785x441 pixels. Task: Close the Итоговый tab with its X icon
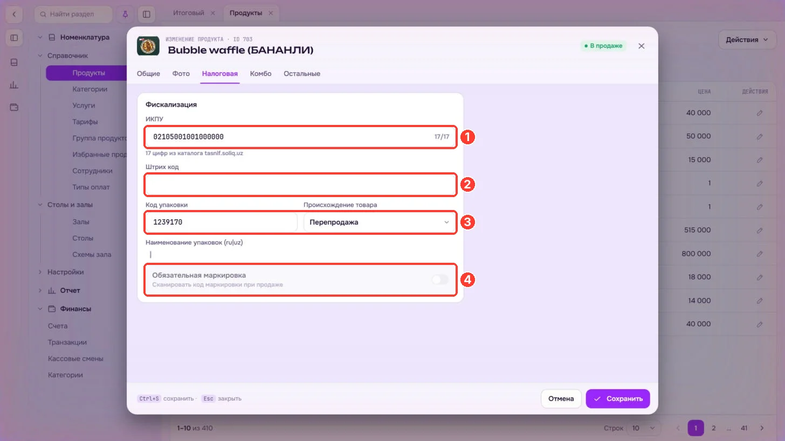(x=212, y=13)
